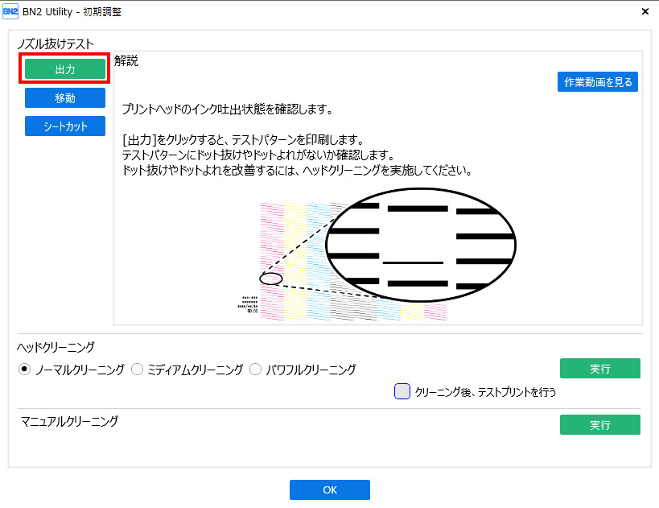Select ミディアムクリーニング radio option

(x=137, y=370)
